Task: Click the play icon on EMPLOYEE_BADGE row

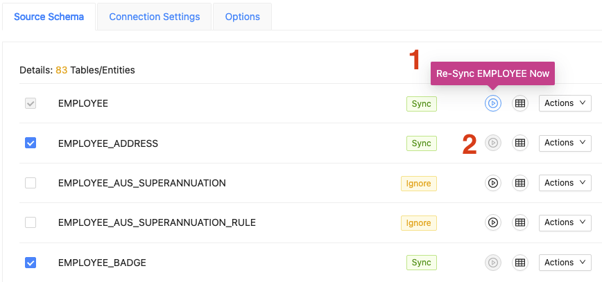Action: (x=492, y=263)
